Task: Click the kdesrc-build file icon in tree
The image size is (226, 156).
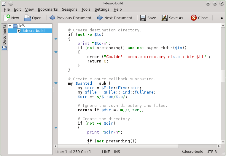Action: click(19, 31)
